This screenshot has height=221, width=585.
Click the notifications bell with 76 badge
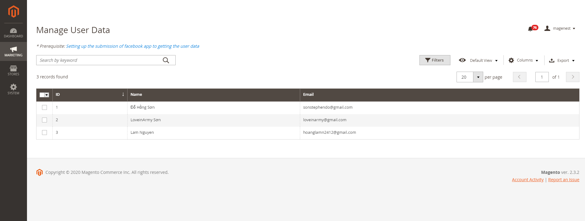point(530,29)
